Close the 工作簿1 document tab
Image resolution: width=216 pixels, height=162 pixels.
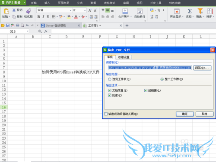[121, 25]
